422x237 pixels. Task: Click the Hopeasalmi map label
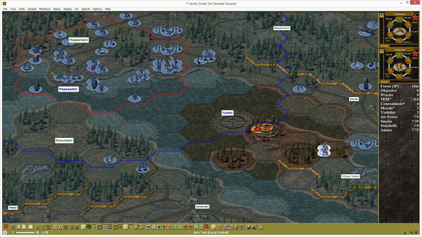tap(68, 89)
